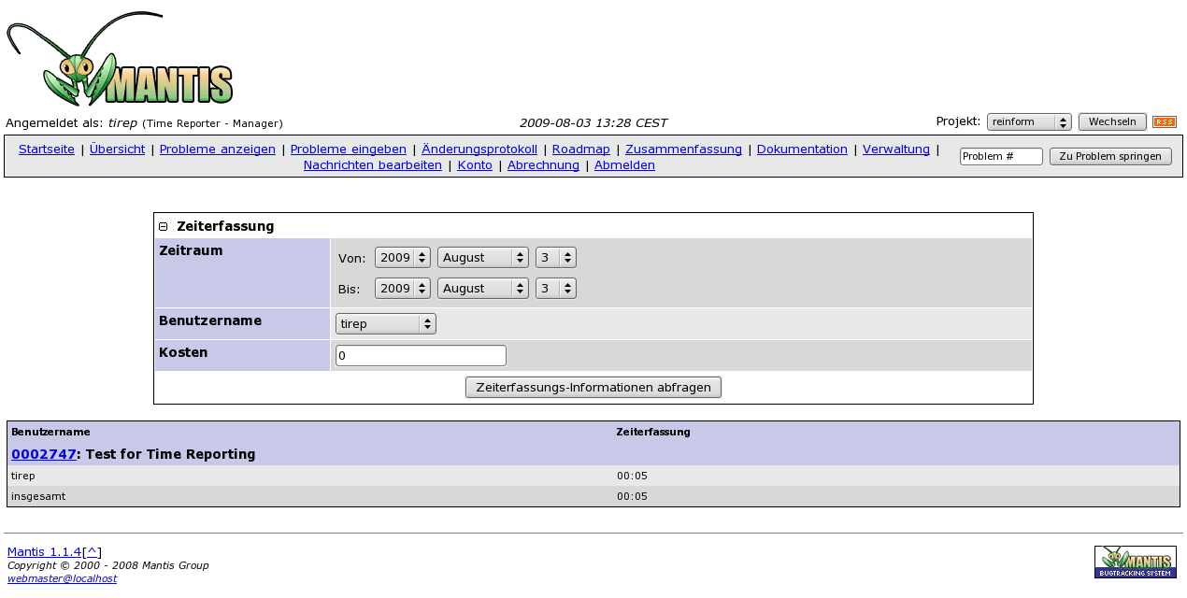Click Zu Problem springen button
The image size is (1187, 598).
click(1109, 157)
